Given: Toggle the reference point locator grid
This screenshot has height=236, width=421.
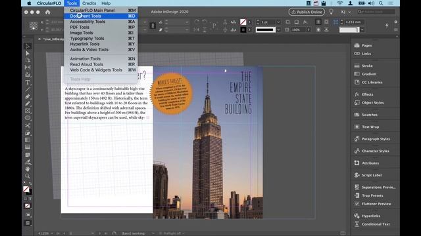Looking at the screenshot, I should click(x=34, y=26).
